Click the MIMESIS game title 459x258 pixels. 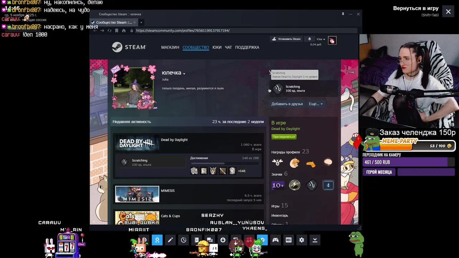click(x=168, y=191)
